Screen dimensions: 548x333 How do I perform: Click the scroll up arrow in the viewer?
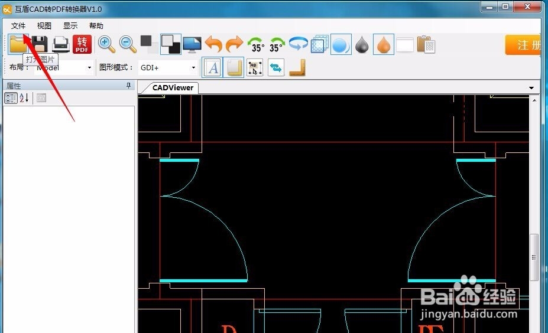coord(534,100)
